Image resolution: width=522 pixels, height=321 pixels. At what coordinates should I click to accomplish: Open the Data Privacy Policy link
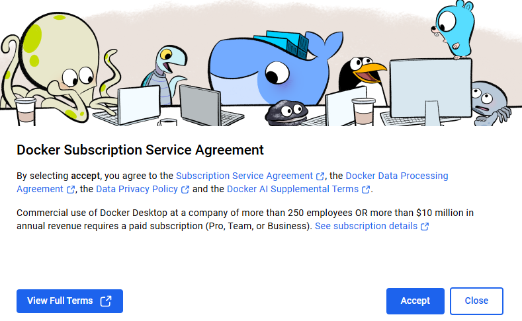137,190
